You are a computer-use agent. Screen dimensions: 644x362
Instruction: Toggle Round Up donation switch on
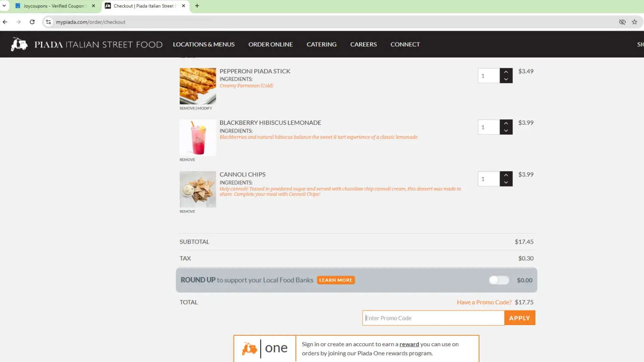(498, 280)
